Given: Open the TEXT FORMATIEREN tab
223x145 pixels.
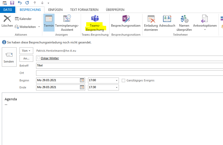Looking at the screenshot, I should pyautogui.click(x=84, y=10).
